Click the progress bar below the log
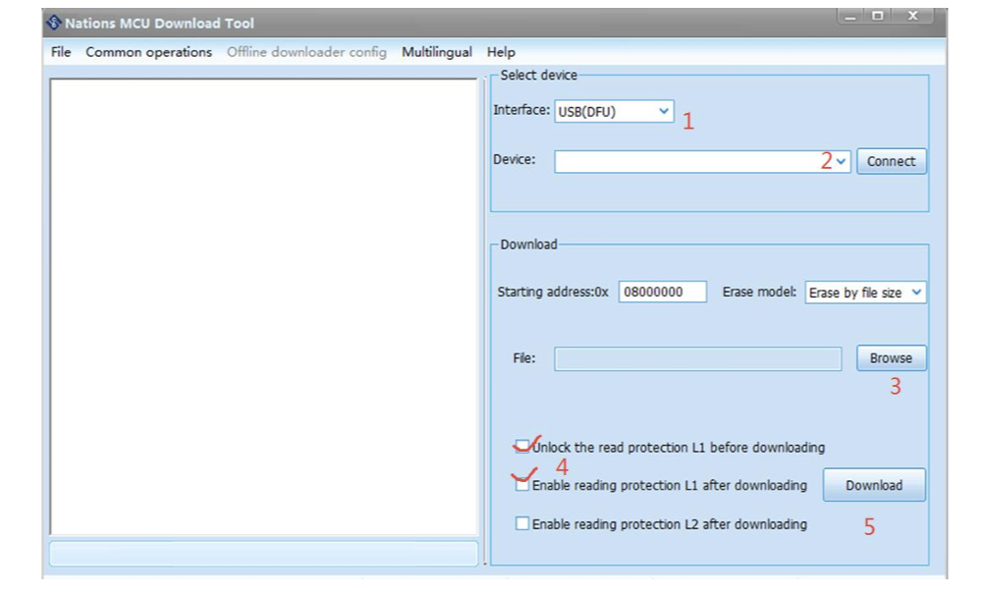The width and height of the screenshot is (982, 595). (x=263, y=553)
